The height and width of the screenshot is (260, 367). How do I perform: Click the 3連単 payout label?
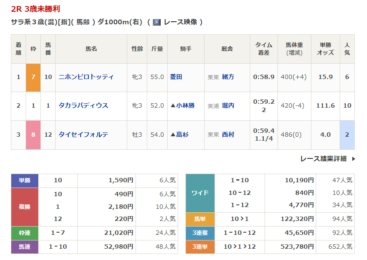click(x=200, y=247)
